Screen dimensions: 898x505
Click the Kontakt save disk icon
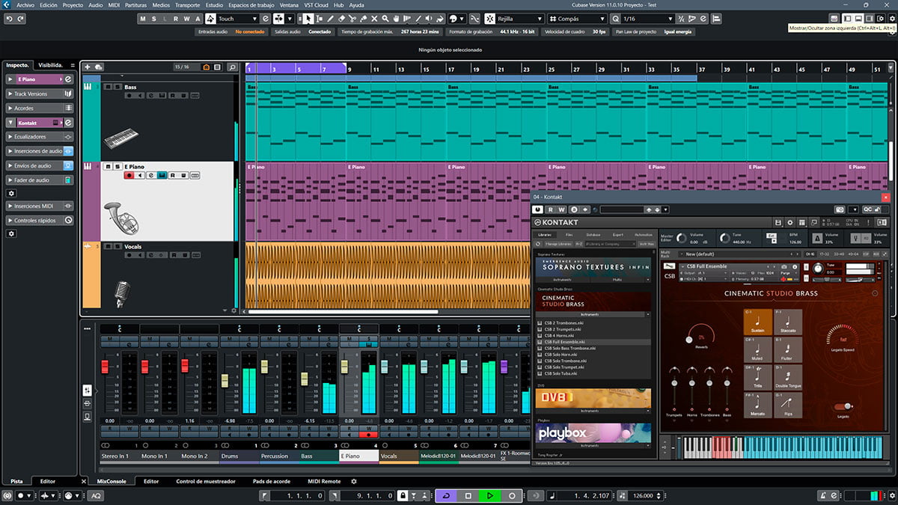(x=779, y=222)
